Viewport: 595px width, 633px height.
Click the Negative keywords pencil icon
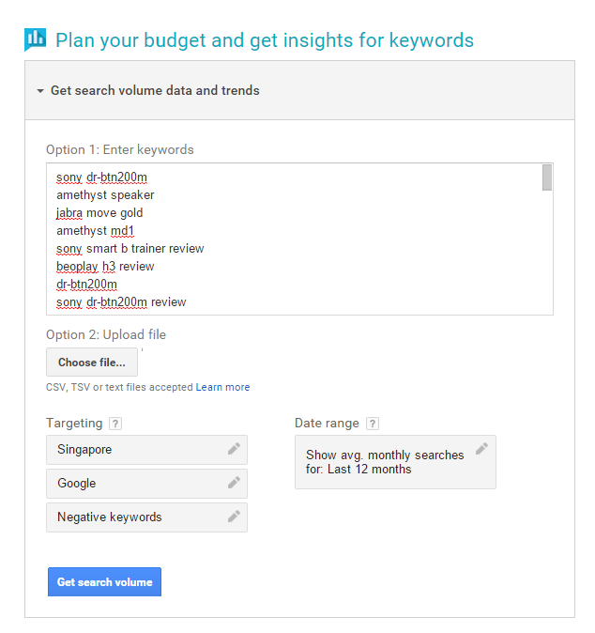(234, 517)
